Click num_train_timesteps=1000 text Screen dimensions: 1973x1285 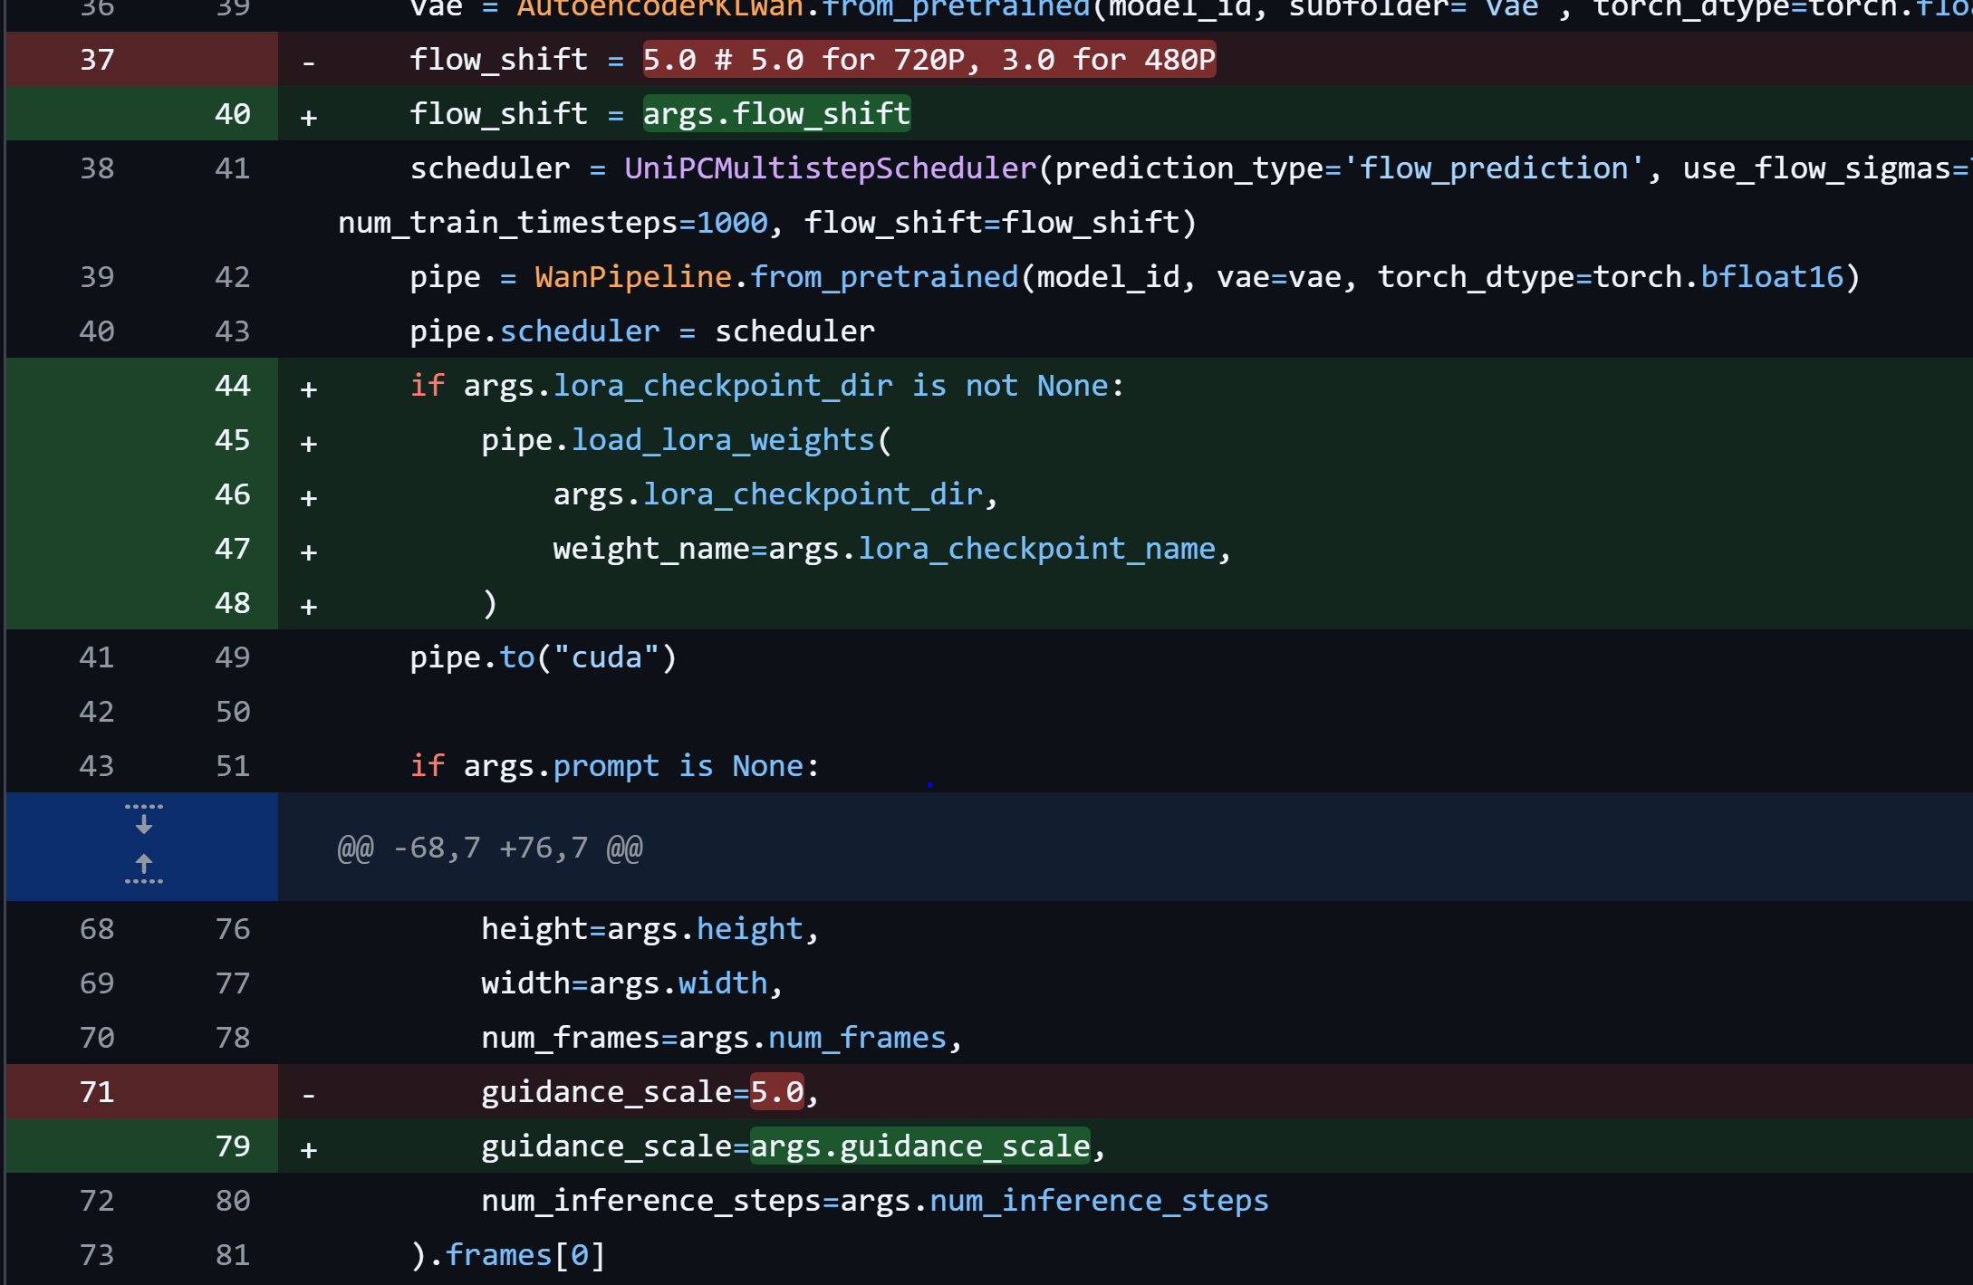[x=553, y=223]
